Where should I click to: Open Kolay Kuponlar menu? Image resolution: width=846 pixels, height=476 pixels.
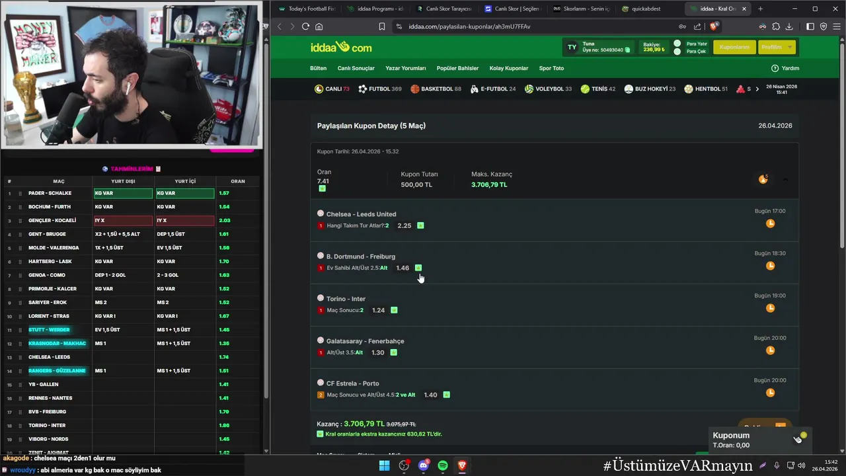point(508,68)
